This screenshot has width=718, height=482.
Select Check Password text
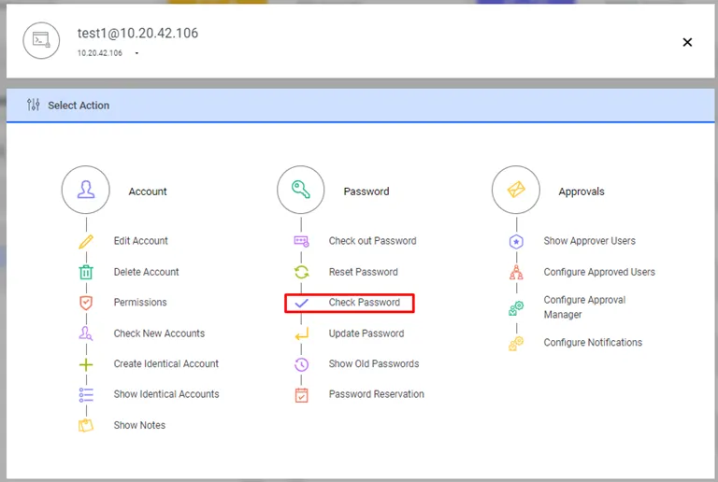364,303
